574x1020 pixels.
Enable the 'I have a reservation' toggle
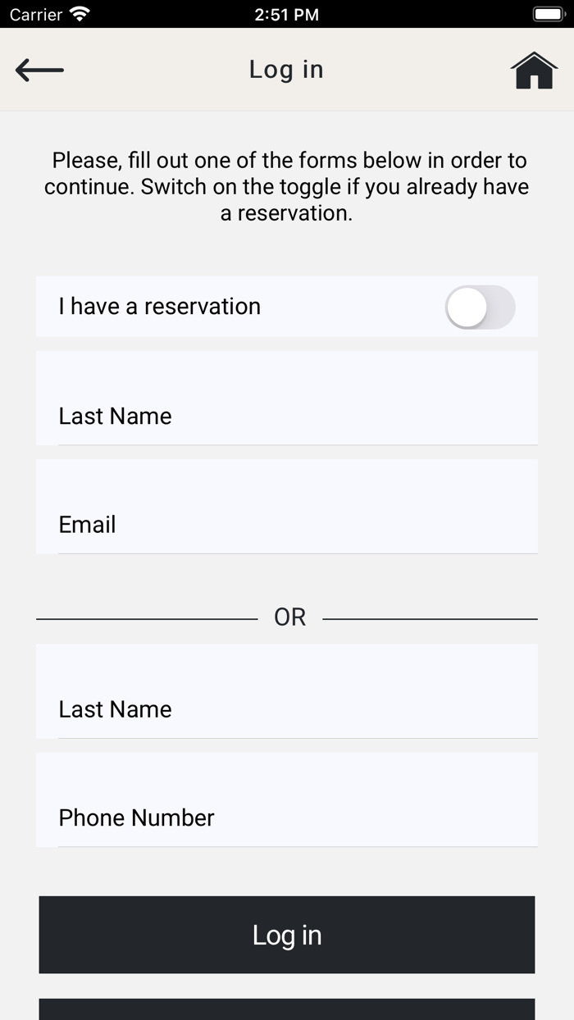point(481,307)
